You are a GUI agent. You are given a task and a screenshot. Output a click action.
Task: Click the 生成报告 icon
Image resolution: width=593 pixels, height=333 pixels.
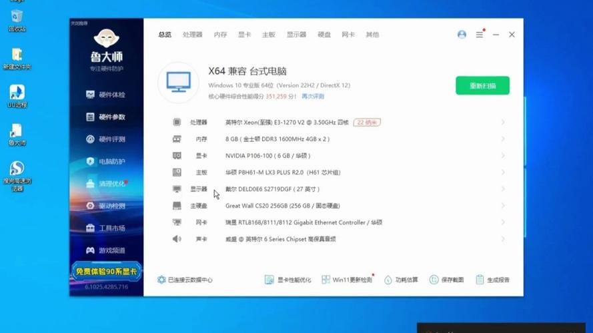(480, 280)
